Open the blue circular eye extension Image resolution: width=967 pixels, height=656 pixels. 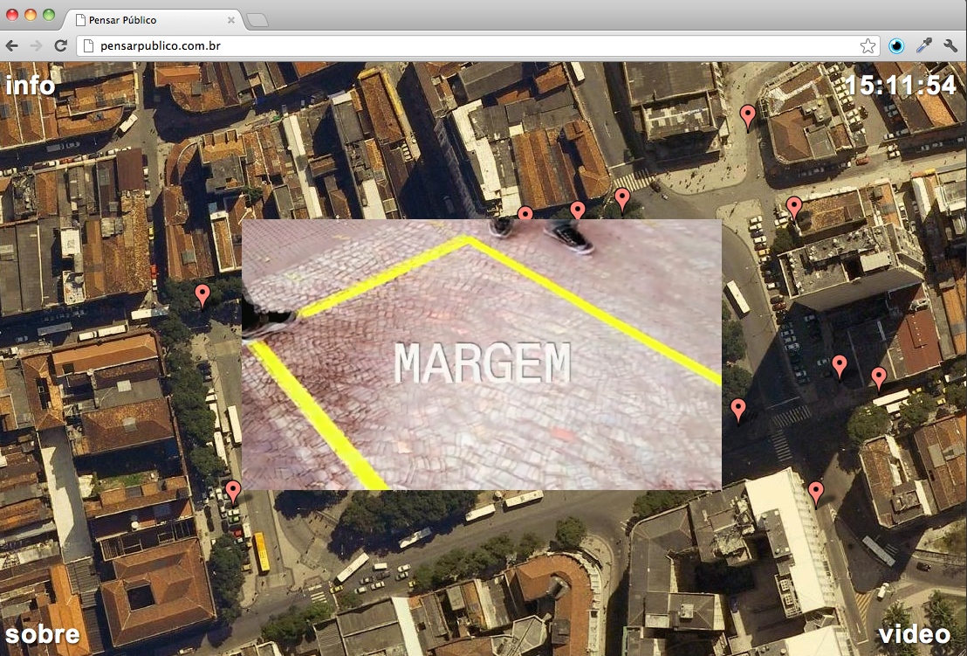[896, 45]
